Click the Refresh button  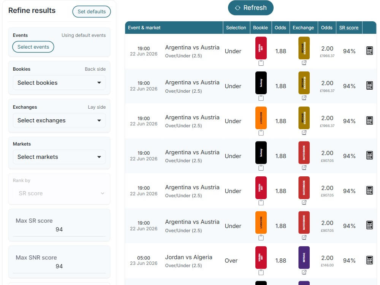click(x=250, y=8)
